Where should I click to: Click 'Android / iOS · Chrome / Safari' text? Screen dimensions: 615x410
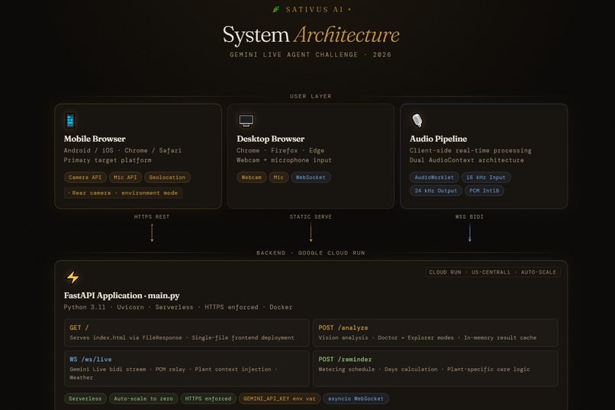coord(123,150)
